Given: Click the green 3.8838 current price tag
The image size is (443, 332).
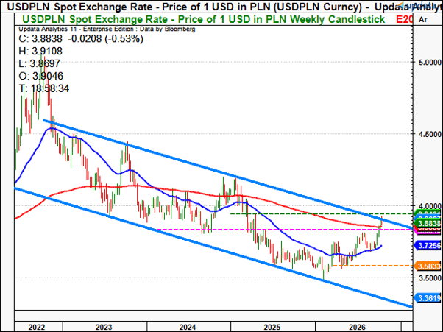Looking at the screenshot, I should [428, 224].
